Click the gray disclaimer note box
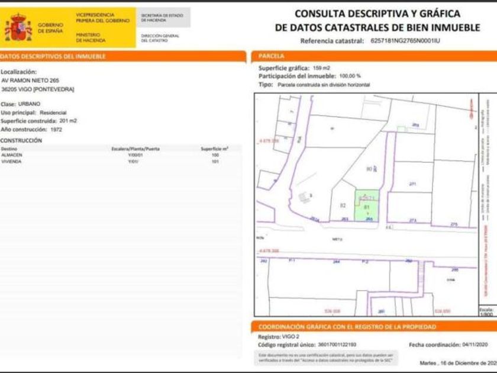The width and height of the screenshot is (497, 373). pyautogui.click(x=326, y=358)
